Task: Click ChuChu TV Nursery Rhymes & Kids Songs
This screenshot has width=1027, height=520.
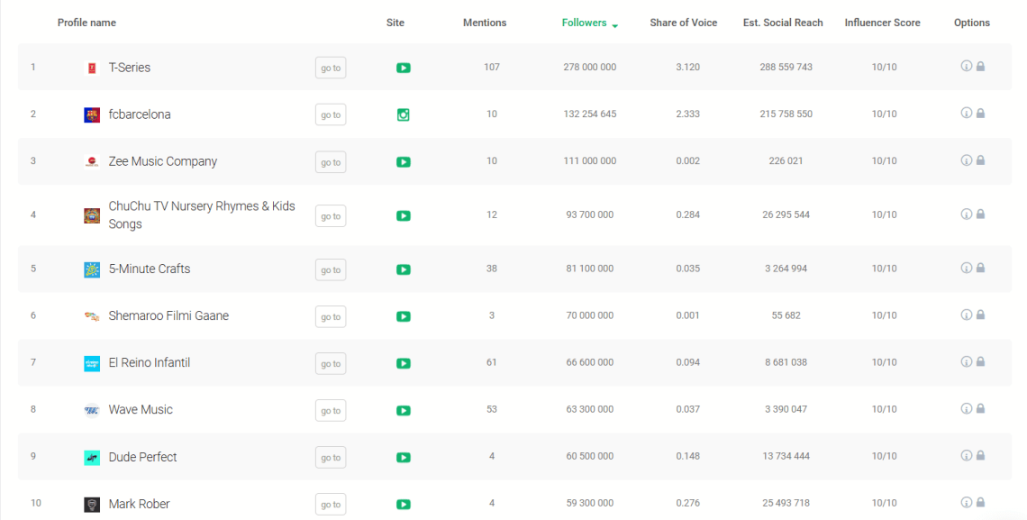Action: click(202, 214)
